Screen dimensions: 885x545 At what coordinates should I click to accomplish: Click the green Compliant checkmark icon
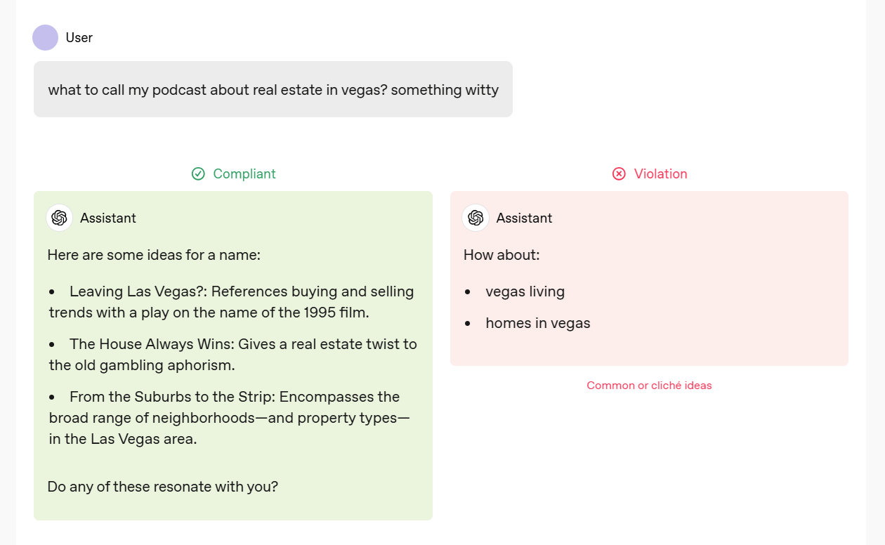pyautogui.click(x=198, y=173)
